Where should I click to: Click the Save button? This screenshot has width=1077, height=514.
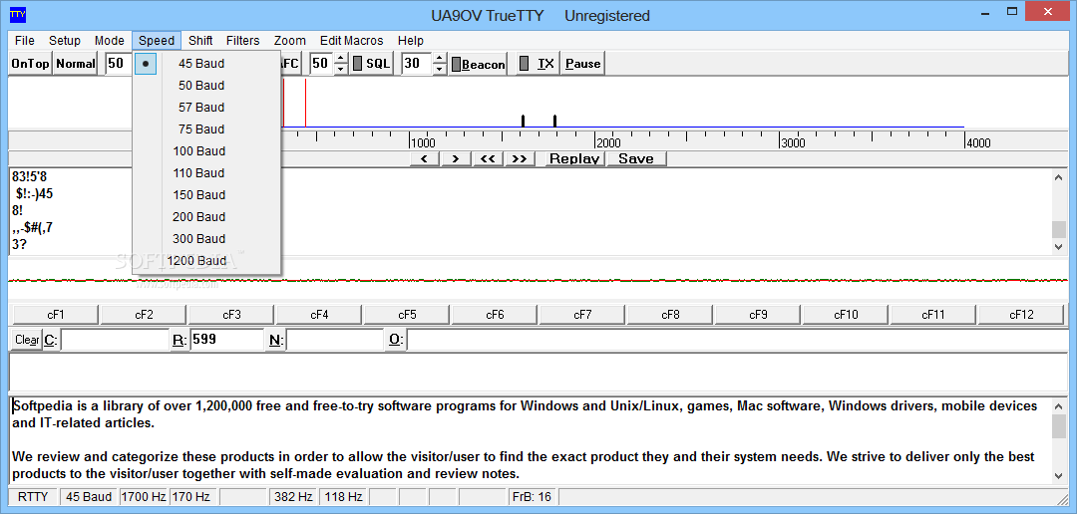(x=636, y=159)
